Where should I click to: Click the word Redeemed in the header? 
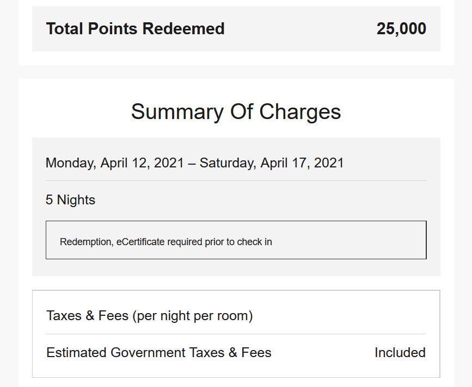[183, 29]
